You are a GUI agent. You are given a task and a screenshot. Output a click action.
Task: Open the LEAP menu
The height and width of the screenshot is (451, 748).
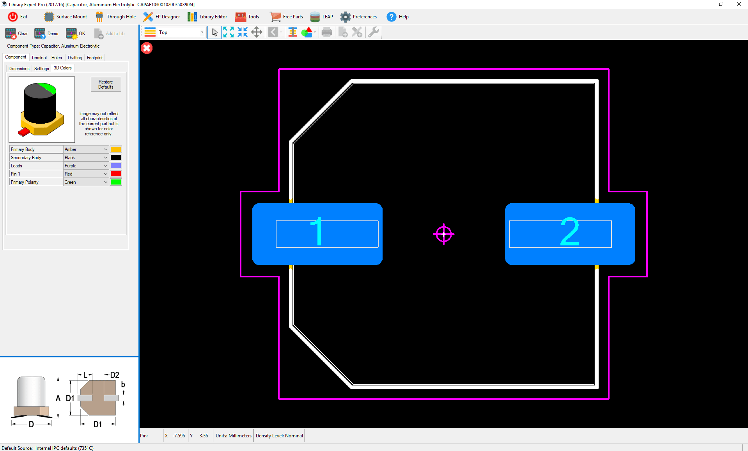pyautogui.click(x=321, y=17)
